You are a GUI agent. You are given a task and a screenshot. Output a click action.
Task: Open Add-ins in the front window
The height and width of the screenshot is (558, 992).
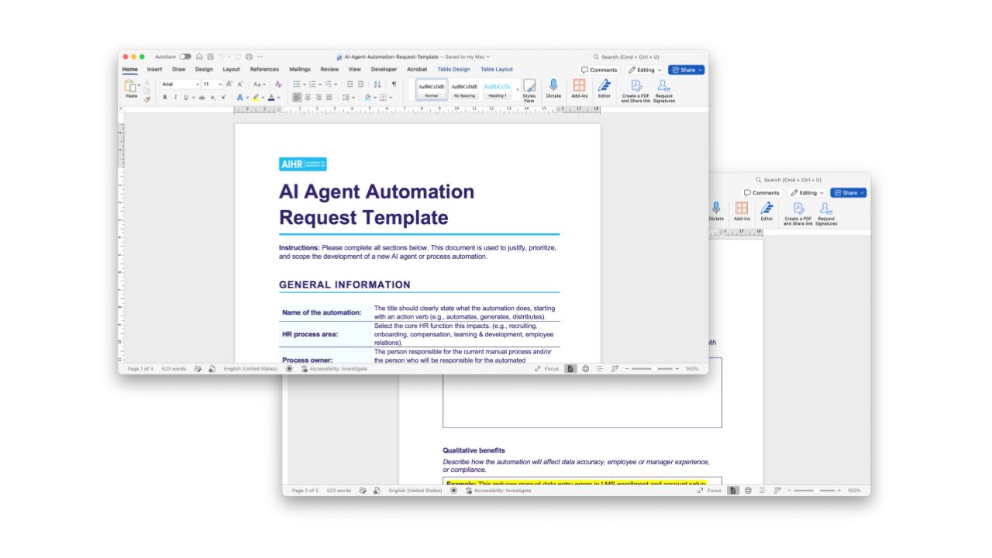579,89
